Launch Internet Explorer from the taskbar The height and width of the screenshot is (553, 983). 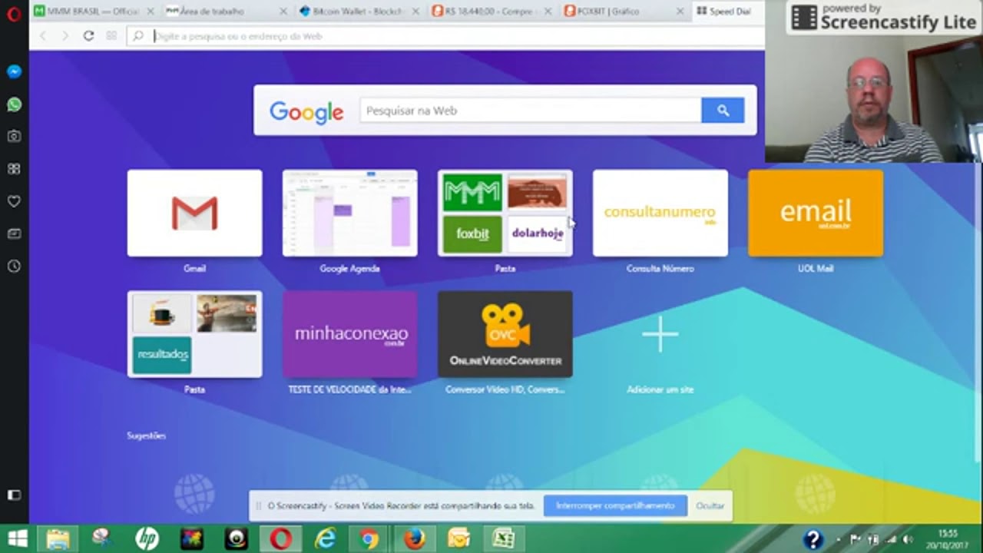326,538
